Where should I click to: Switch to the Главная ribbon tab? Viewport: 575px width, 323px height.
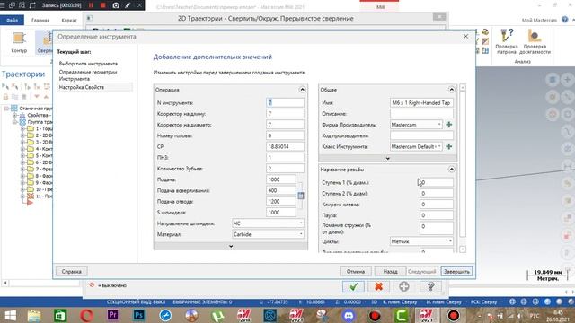pyautogui.click(x=40, y=20)
